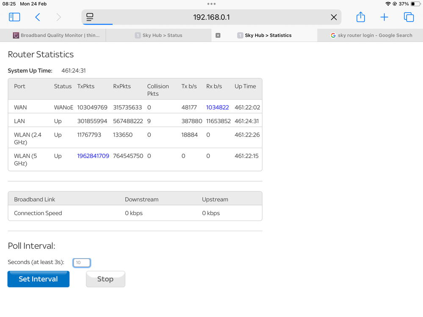Viewport: 423px width, 317px height.
Task: Open the page reader menu icon
Action: pos(90,17)
